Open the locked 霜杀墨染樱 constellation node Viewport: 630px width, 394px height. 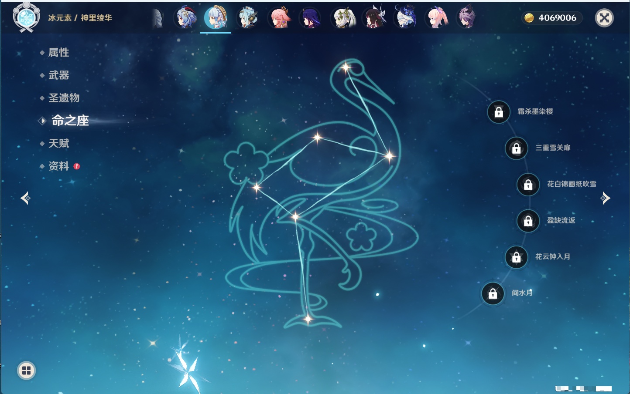coord(499,112)
